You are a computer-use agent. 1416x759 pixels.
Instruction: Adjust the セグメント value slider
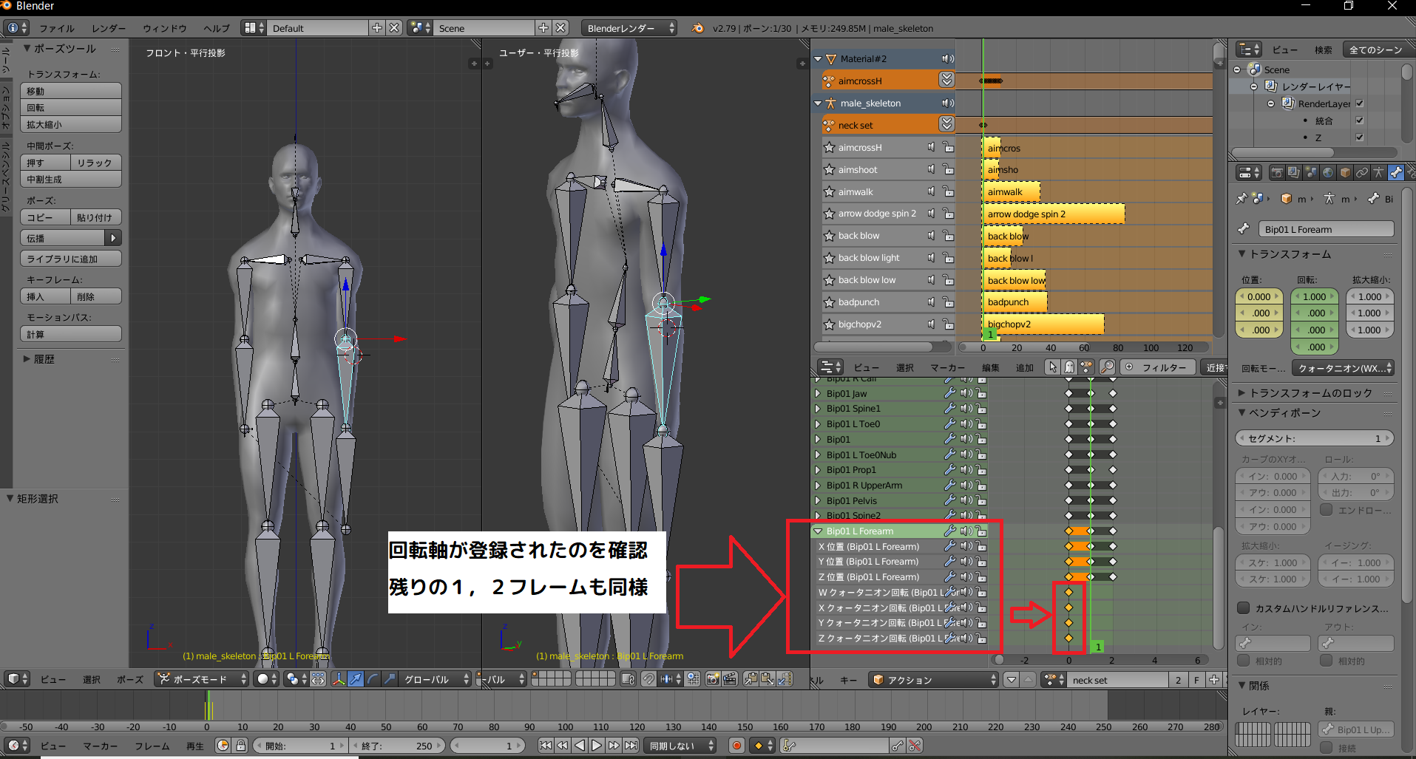(x=1315, y=438)
